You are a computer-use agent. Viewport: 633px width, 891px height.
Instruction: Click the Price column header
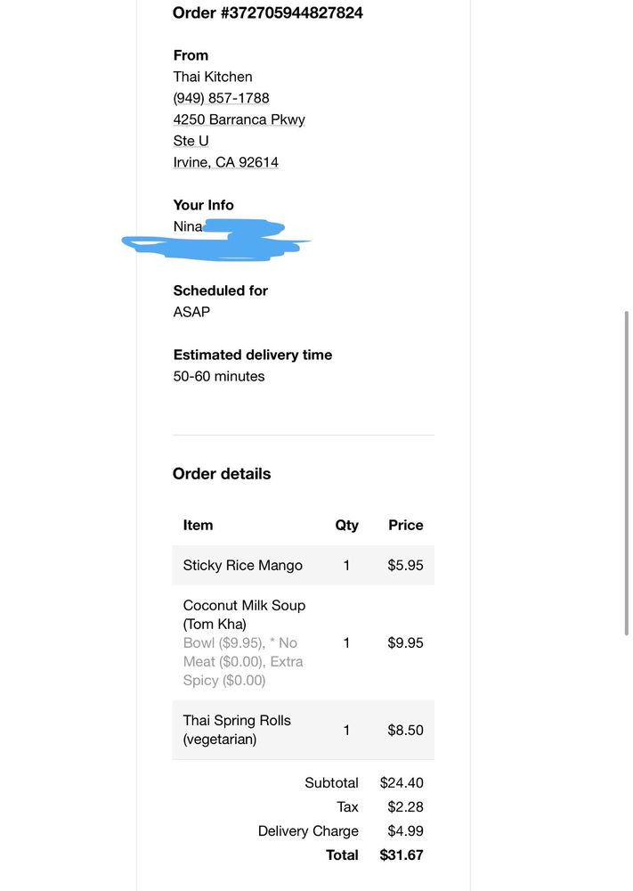tap(405, 525)
